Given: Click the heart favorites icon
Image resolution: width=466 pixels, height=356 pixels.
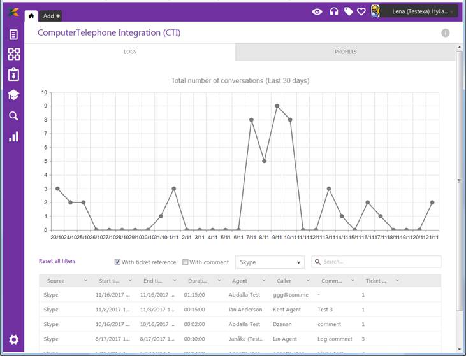Looking at the screenshot, I should coord(361,11).
